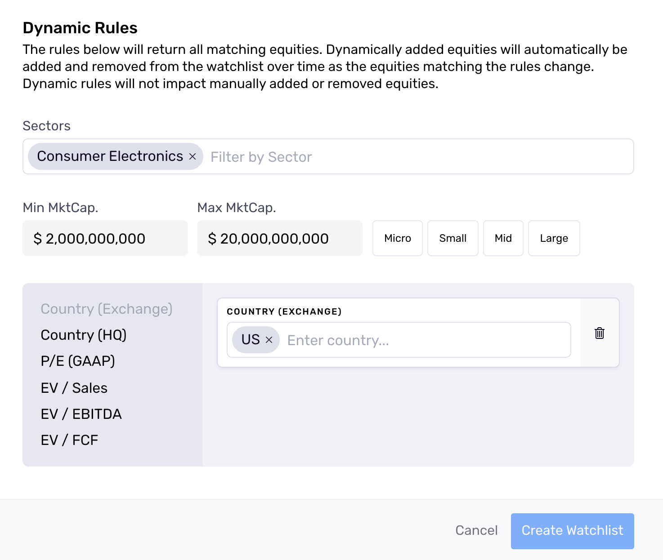Delete the Country (Exchange) rule with trash icon
The width and height of the screenshot is (663, 560).
[600, 333]
